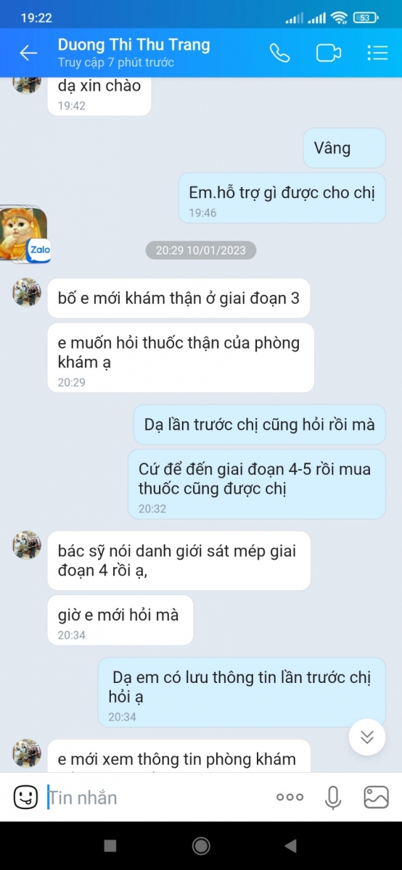
Task: Start a voice call with the phone icon
Action: coord(279,53)
